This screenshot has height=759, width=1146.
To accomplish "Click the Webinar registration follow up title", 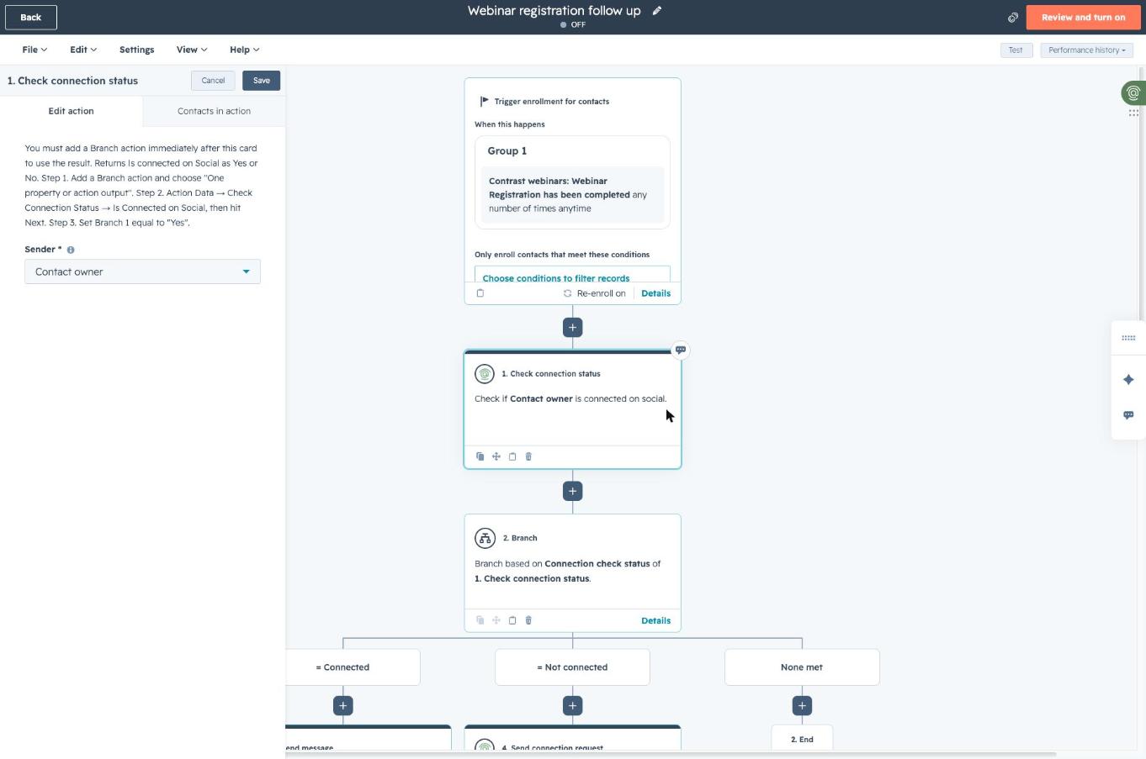I will (x=554, y=11).
